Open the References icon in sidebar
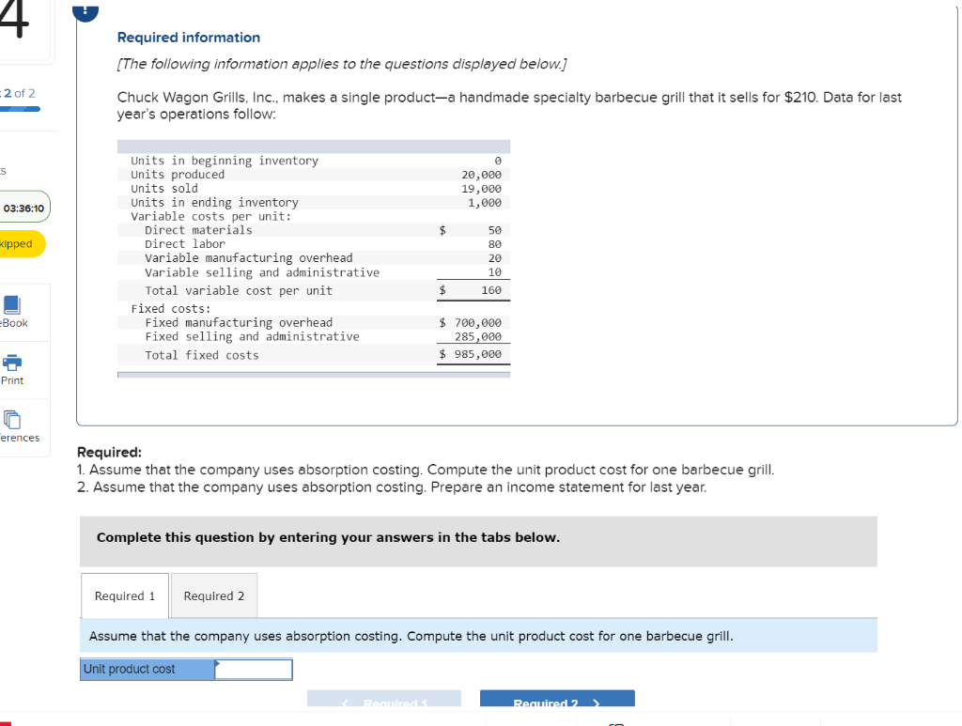Viewport: 962px width, 726px height. coord(11,420)
